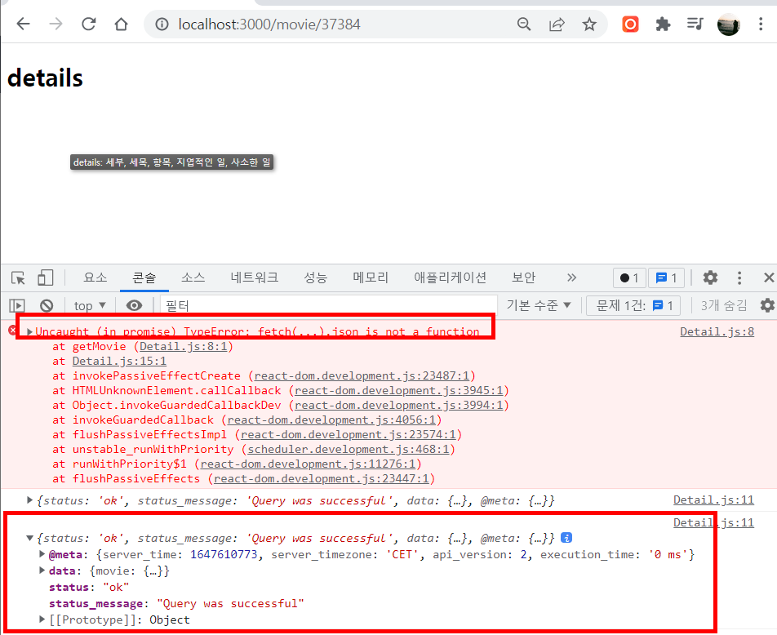Clear the console
The image size is (777, 635).
click(x=47, y=305)
